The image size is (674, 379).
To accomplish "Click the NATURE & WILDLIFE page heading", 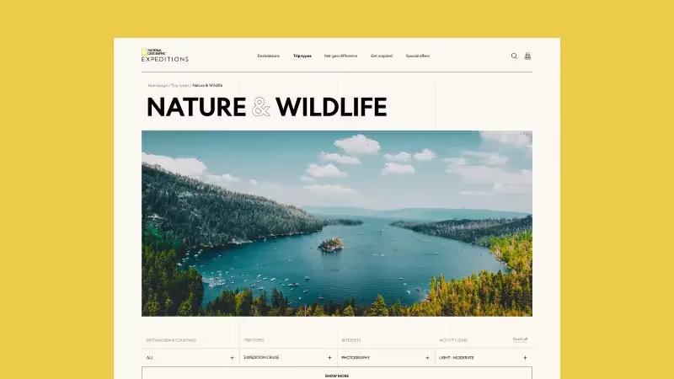I will click(266, 107).
